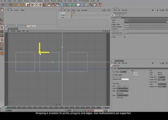The width and height of the screenshot is (168, 120).
Task: Open User Data menu in Attributes manager
Action: coord(124,10)
